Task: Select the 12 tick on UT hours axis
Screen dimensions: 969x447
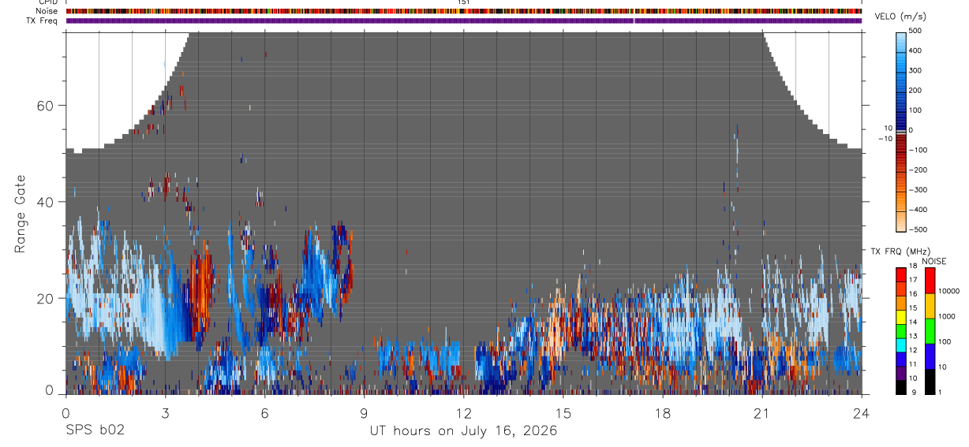Action: pos(463,413)
